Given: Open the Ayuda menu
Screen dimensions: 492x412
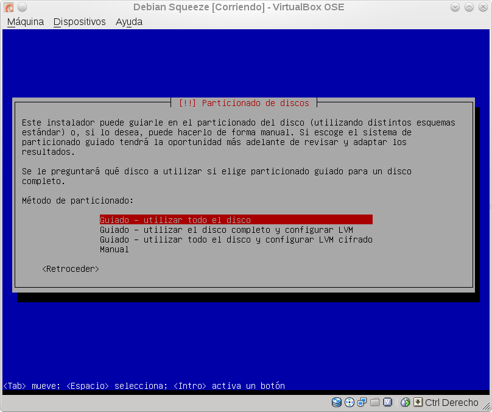Looking at the screenshot, I should point(129,22).
